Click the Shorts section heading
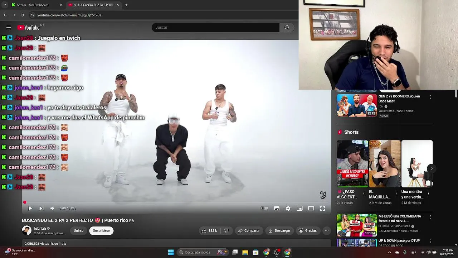The image size is (458, 258). tap(351, 132)
